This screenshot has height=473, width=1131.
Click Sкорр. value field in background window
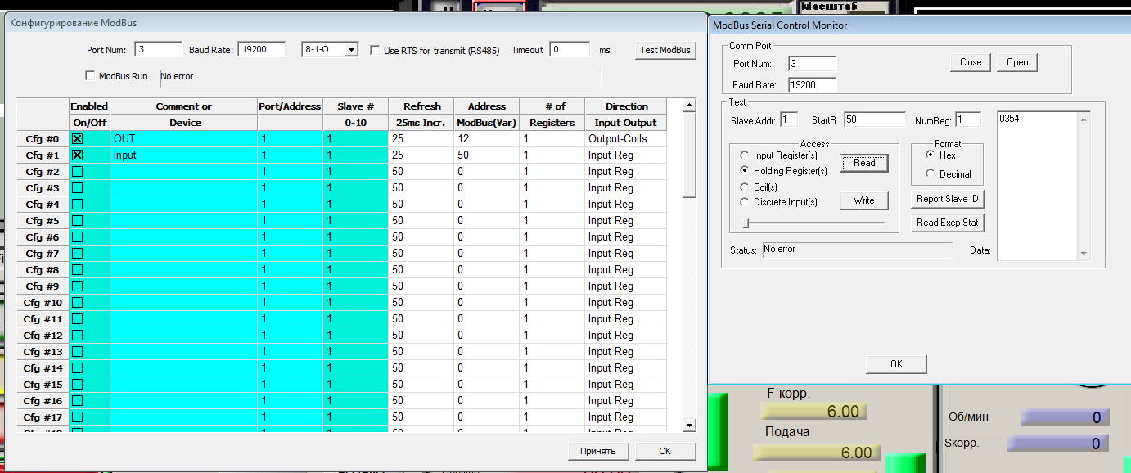click(1058, 444)
